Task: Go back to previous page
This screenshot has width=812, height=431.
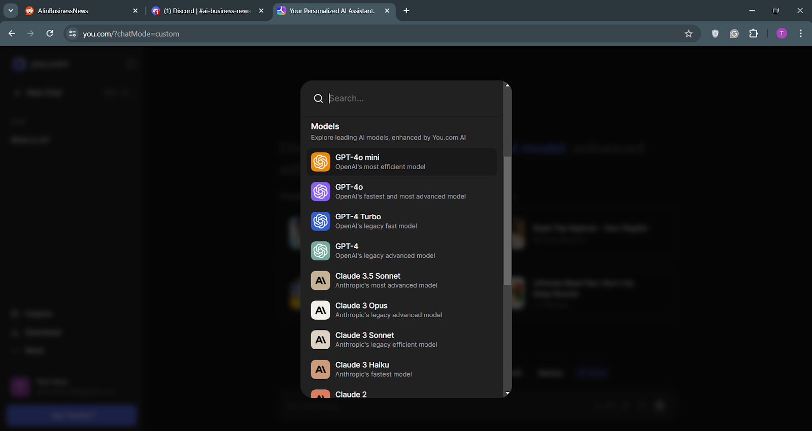Action: coord(12,34)
